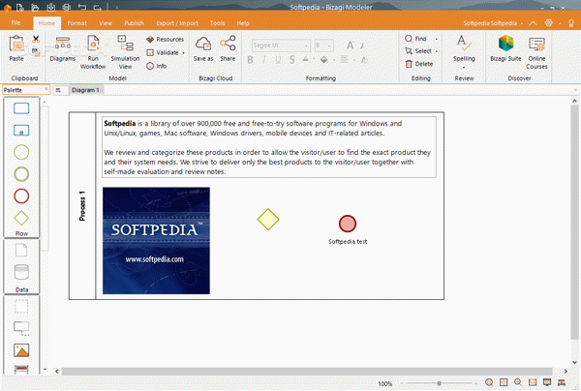Click Save as in Bizagi Cloud
581x391 pixels.
[203, 48]
